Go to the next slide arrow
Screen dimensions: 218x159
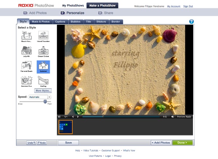pyautogui.click(x=78, y=117)
